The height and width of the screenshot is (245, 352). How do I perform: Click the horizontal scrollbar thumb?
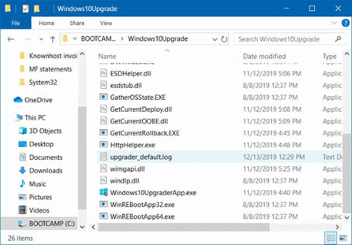pyautogui.click(x=184, y=227)
